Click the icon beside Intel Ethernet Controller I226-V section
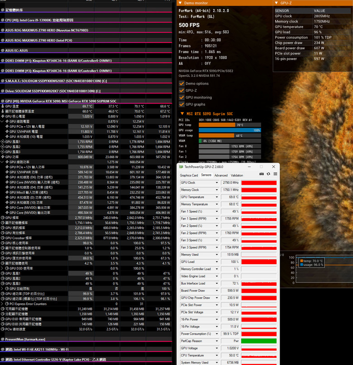Screen dimensions: 353x365 (3, 360)
